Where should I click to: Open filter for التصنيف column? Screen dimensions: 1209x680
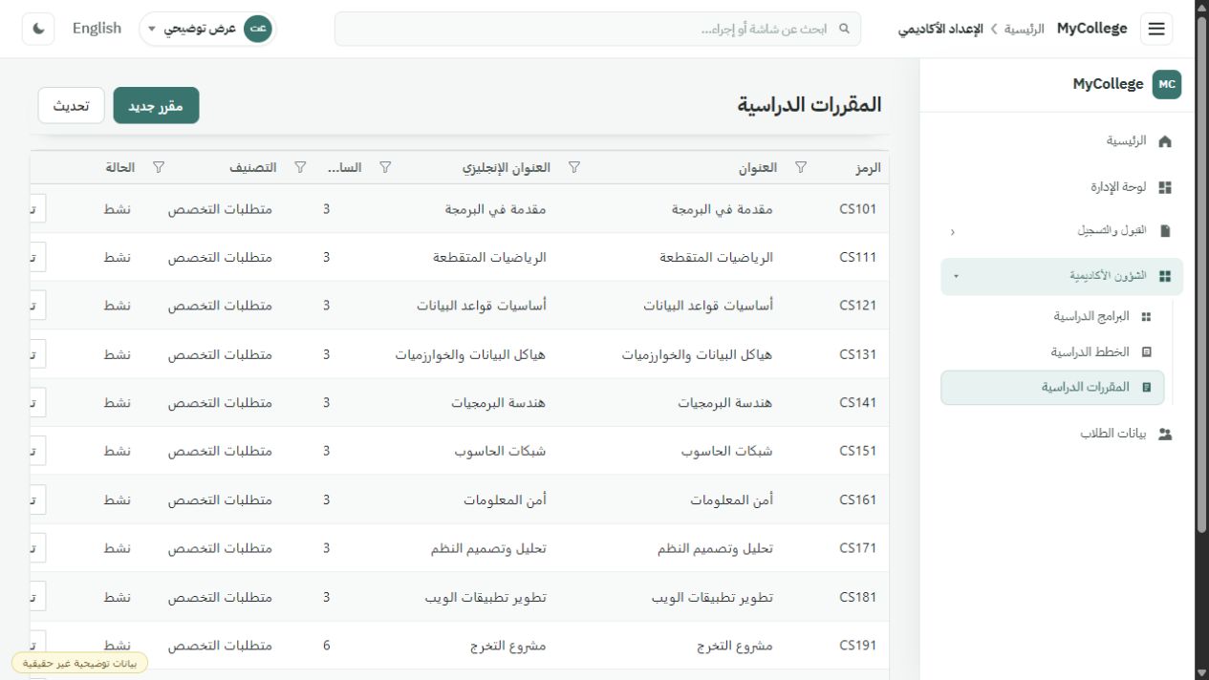pyautogui.click(x=159, y=167)
